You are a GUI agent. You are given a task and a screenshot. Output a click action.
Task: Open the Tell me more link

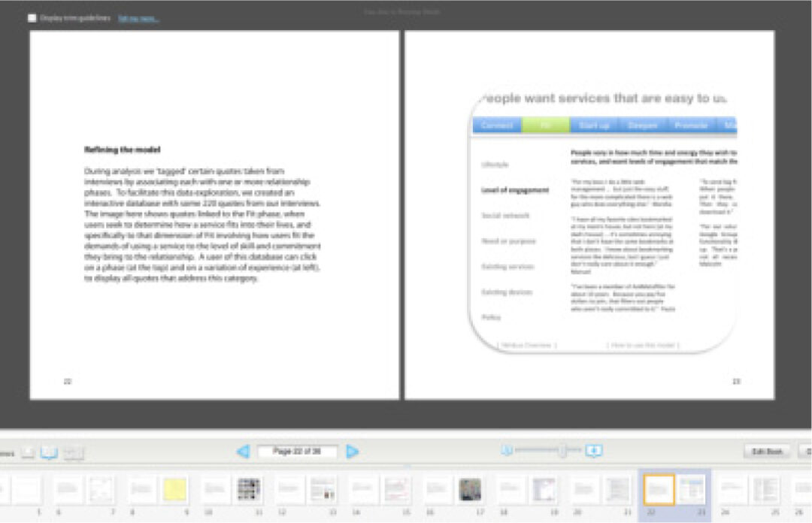(138, 19)
